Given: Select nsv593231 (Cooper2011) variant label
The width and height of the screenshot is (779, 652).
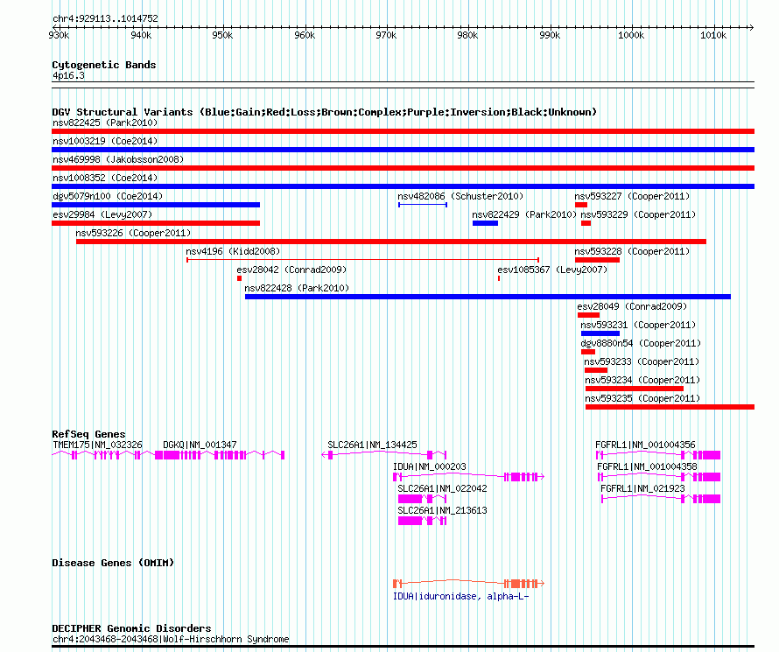Looking at the screenshot, I should click(x=638, y=325).
